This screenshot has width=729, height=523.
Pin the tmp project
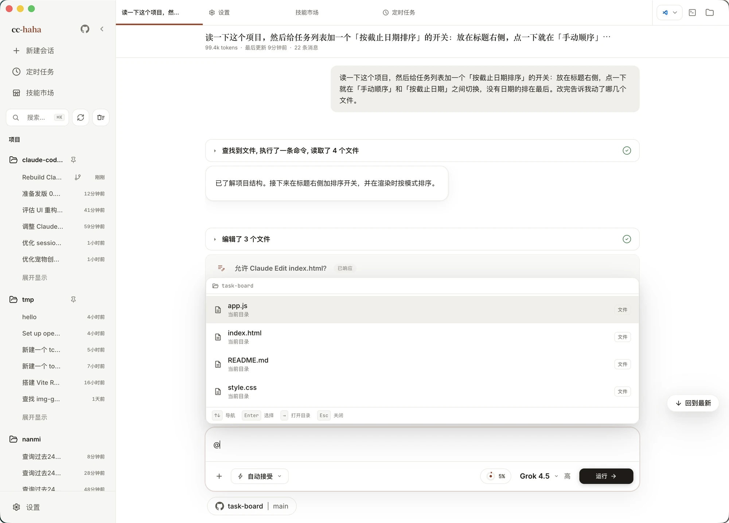(x=73, y=299)
